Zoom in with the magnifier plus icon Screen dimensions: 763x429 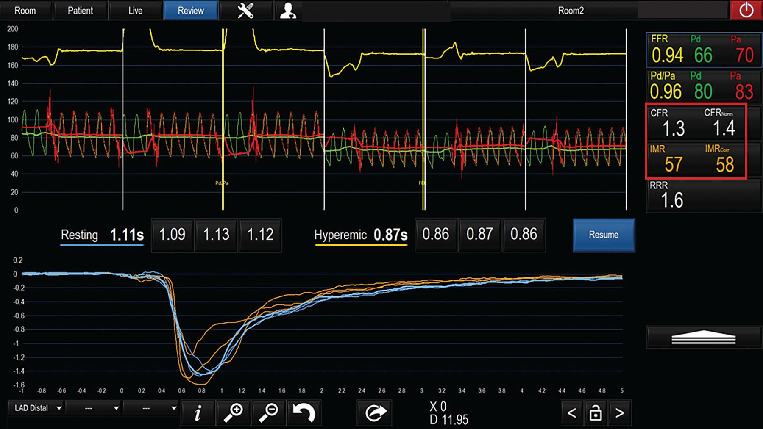click(233, 412)
